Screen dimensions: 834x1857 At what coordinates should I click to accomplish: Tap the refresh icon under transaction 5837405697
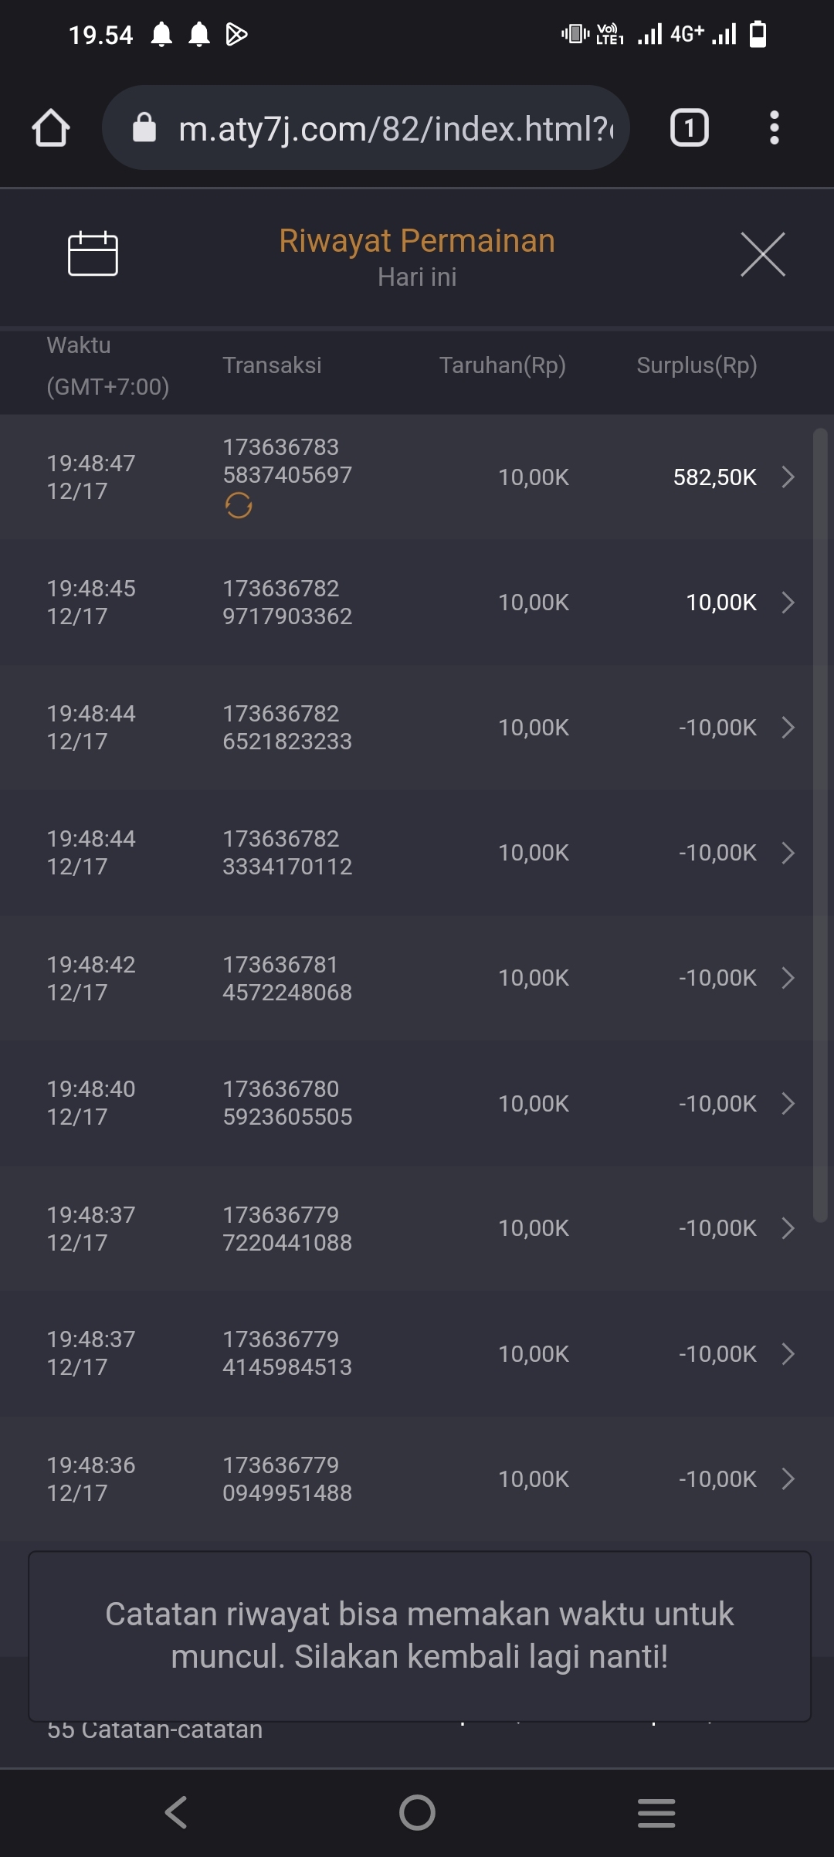239,506
